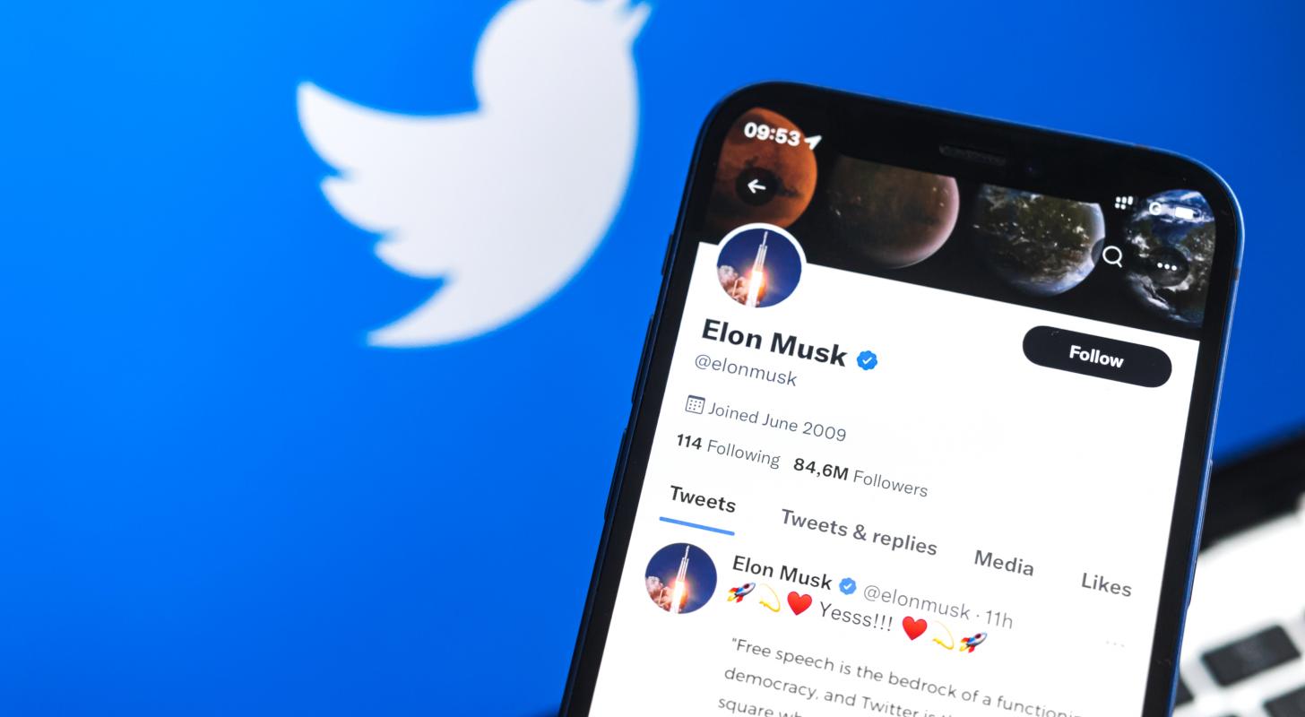Open the 114 Following list

(727, 451)
